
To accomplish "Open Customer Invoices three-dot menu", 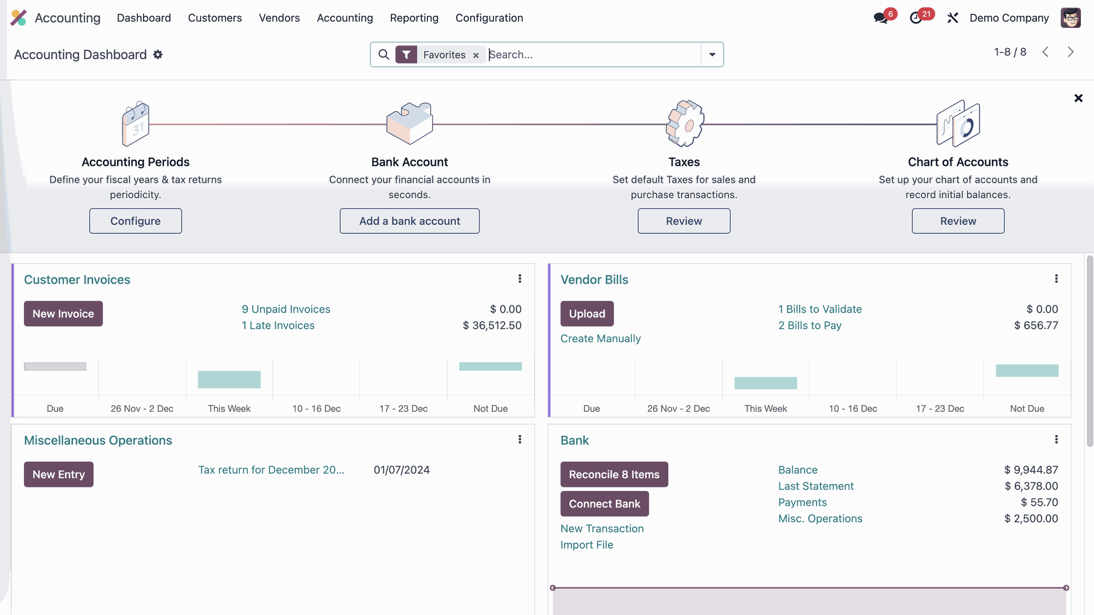I will click(x=520, y=279).
